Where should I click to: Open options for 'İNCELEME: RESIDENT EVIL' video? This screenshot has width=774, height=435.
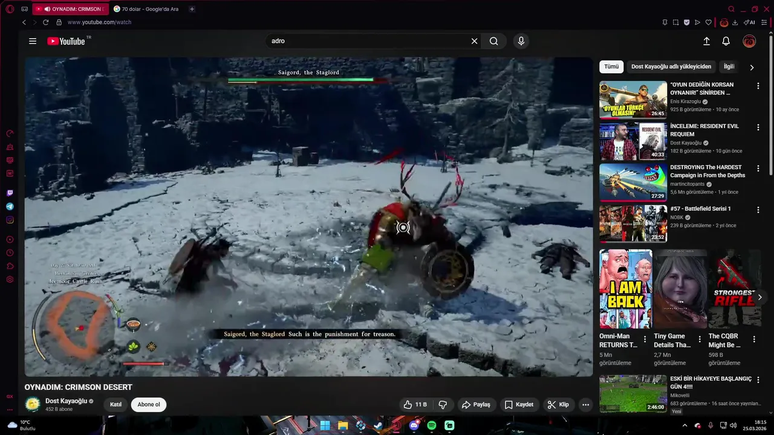pos(758,127)
